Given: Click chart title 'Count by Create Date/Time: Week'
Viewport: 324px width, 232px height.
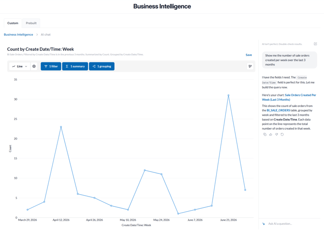Looking at the screenshot, I should (41, 49).
